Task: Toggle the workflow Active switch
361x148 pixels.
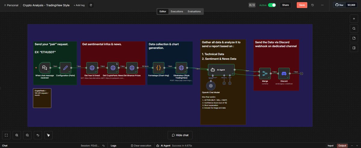Action: (272, 5)
